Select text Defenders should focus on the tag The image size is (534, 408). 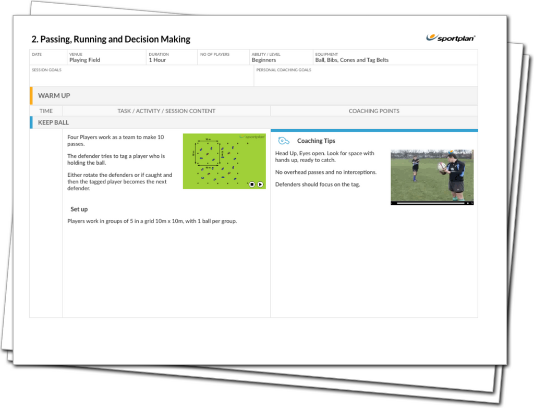point(318,184)
